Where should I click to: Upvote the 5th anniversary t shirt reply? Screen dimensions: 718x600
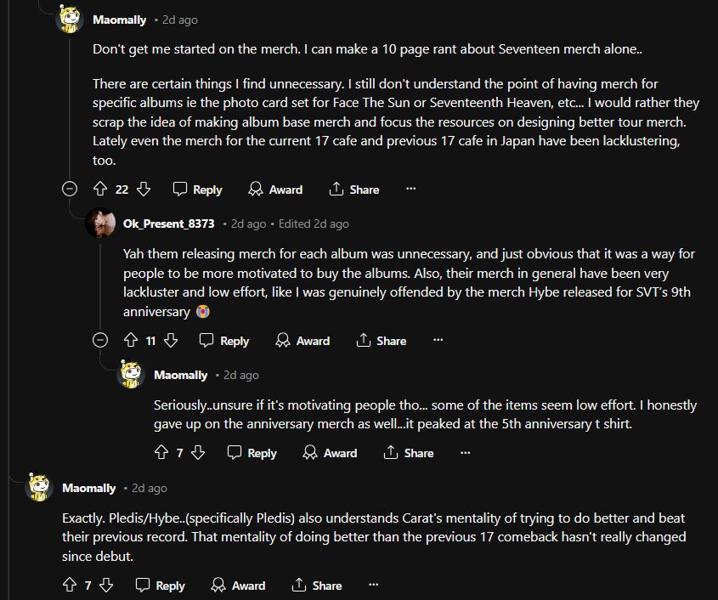(161, 453)
